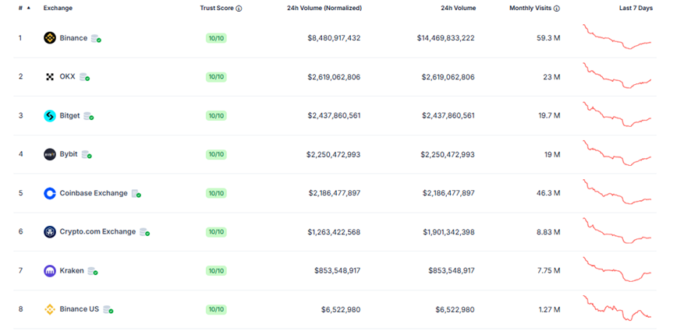The image size is (691, 331).
Task: Click the Last 7 Days column header
Action: tap(636, 8)
